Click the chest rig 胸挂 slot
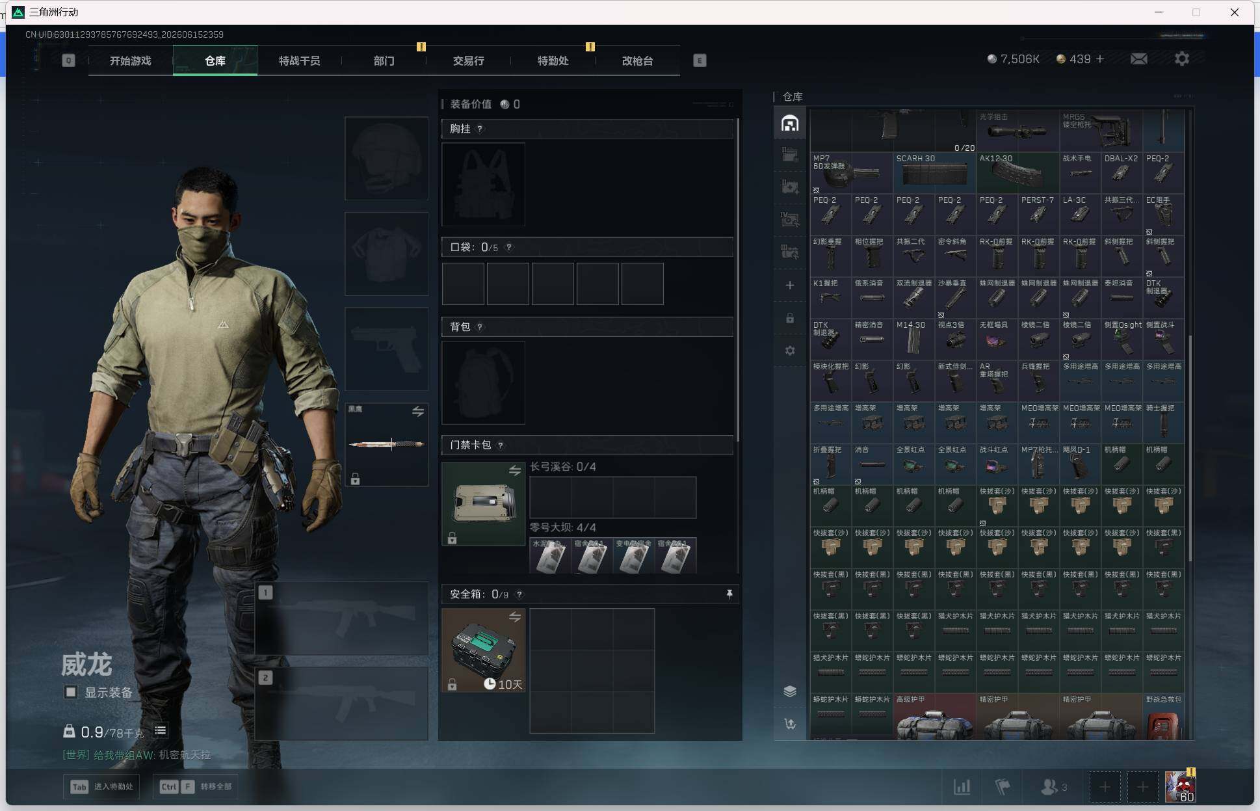This screenshot has height=811, width=1260. point(483,184)
